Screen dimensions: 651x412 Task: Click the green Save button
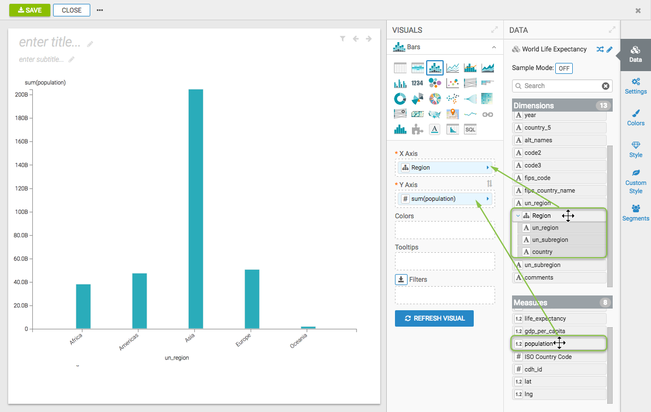pyautogui.click(x=30, y=10)
